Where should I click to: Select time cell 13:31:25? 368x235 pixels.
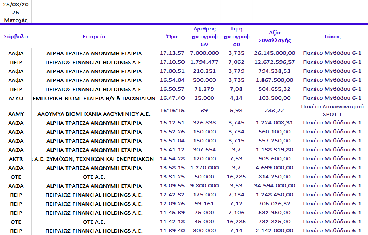(172, 177)
